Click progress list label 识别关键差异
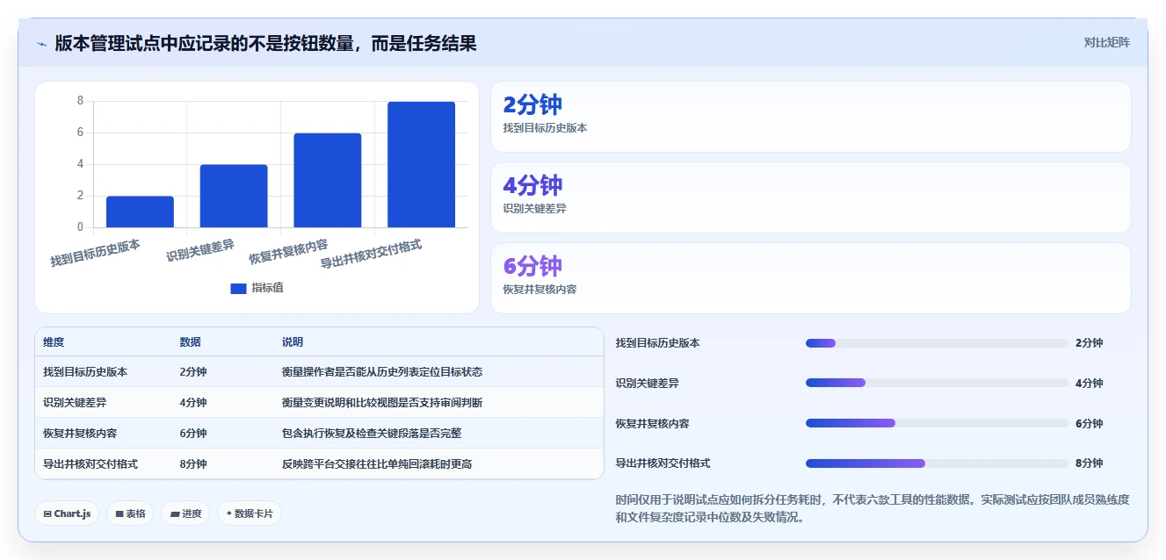The image size is (1166, 560). (648, 384)
